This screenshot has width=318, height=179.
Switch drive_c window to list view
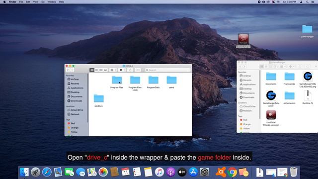pyautogui.click(x=96, y=70)
